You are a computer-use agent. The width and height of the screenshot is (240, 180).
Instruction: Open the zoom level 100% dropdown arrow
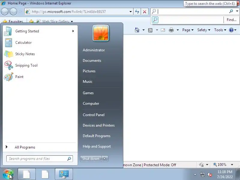click(x=232, y=165)
